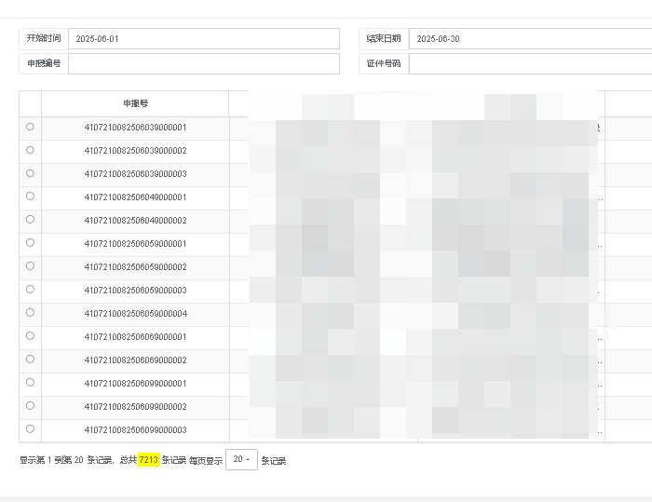The height and width of the screenshot is (502, 652).
Task: Select radio button for row 4107210082506059000002
Action: click(30, 266)
